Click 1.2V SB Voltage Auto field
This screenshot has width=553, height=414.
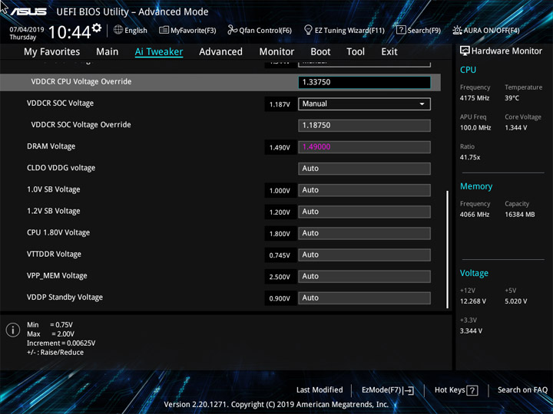pyautogui.click(x=364, y=212)
